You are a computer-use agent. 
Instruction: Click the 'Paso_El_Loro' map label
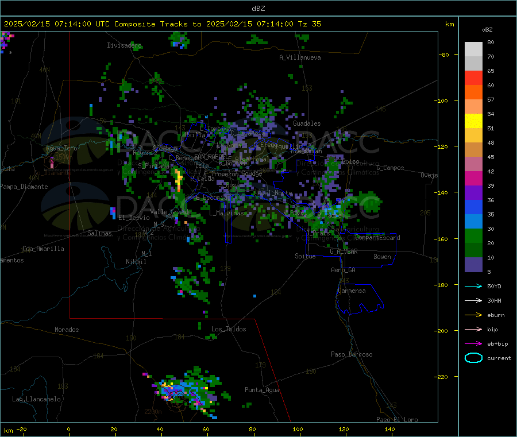(x=397, y=420)
